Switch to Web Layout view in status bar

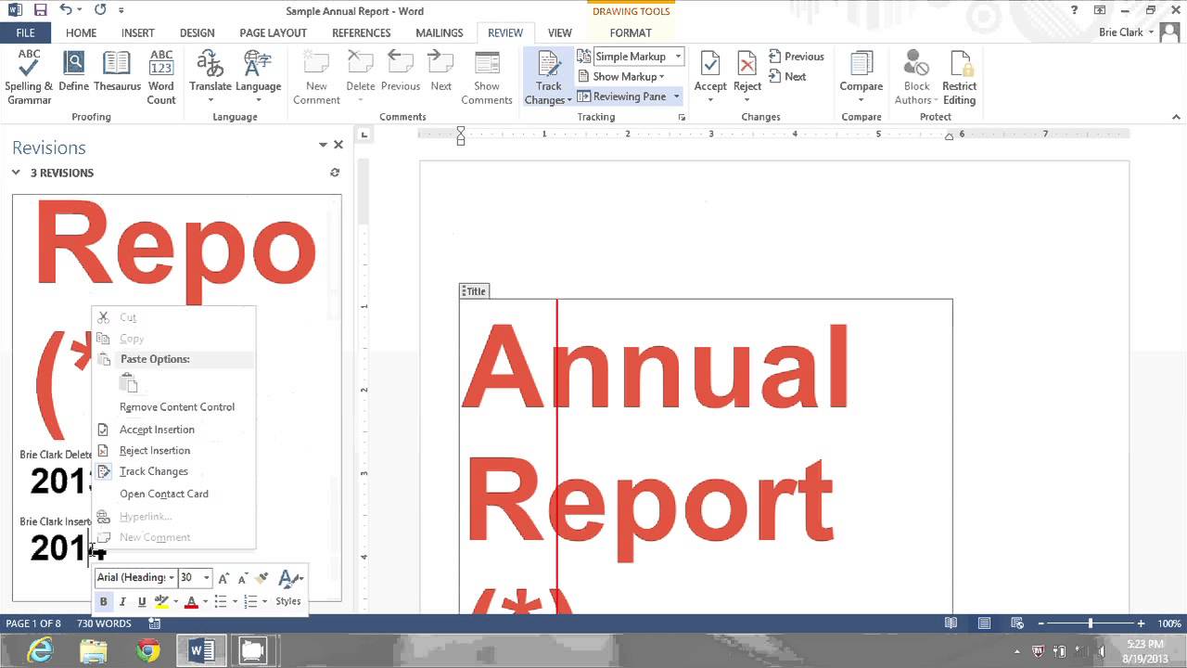point(1017,623)
